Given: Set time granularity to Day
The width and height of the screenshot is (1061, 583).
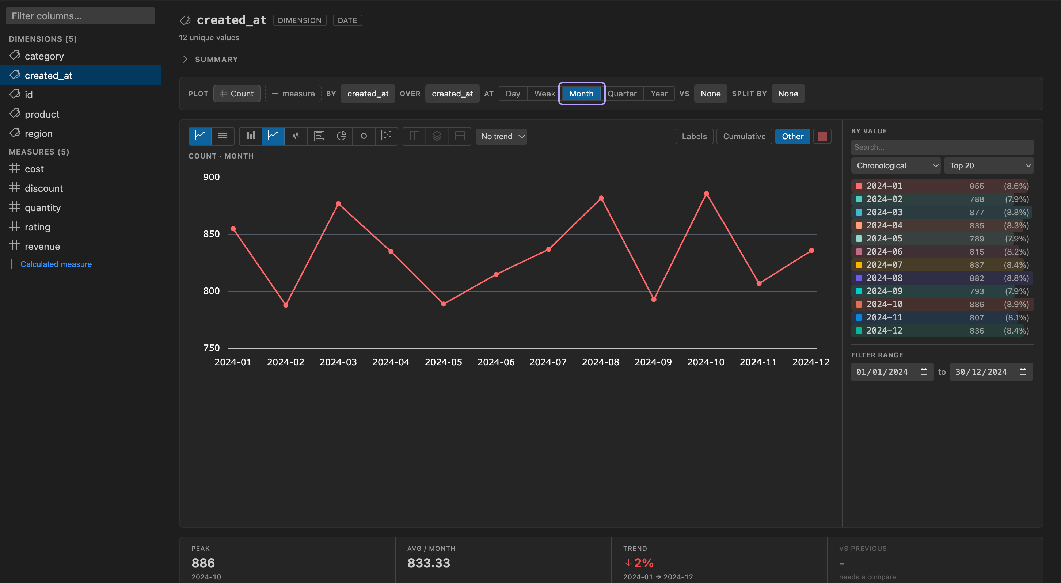Looking at the screenshot, I should (x=513, y=94).
